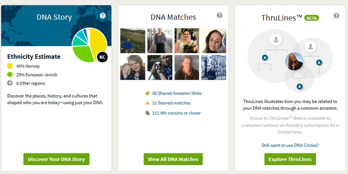Image resolution: width=348 pixels, height=174 pixels.
Task: Click the View All DNA Matches button
Action: tap(173, 159)
